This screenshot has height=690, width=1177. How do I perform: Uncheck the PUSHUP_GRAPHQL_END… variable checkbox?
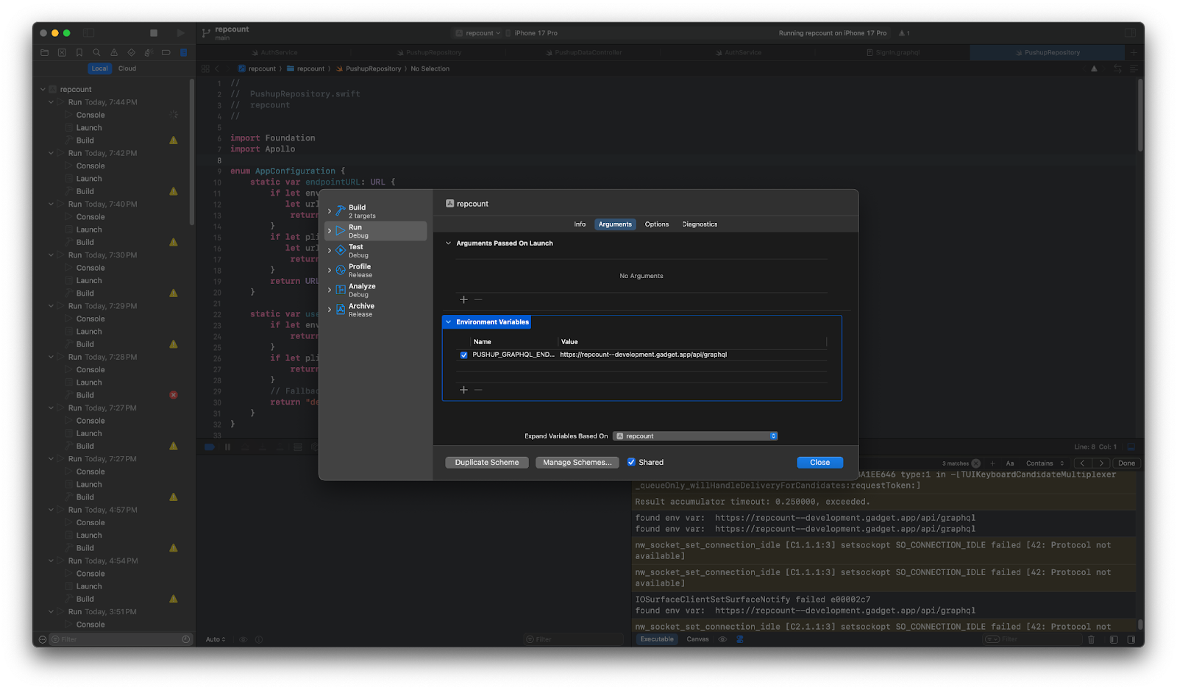point(463,355)
